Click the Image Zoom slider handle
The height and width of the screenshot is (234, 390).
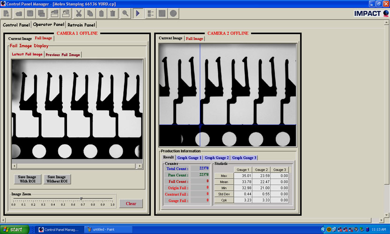[x=81, y=199]
